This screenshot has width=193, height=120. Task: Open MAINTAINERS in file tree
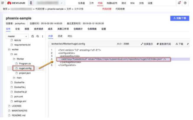point(19,111)
